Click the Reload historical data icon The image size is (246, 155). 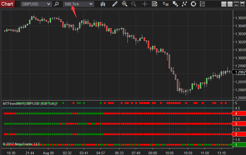[193, 4]
